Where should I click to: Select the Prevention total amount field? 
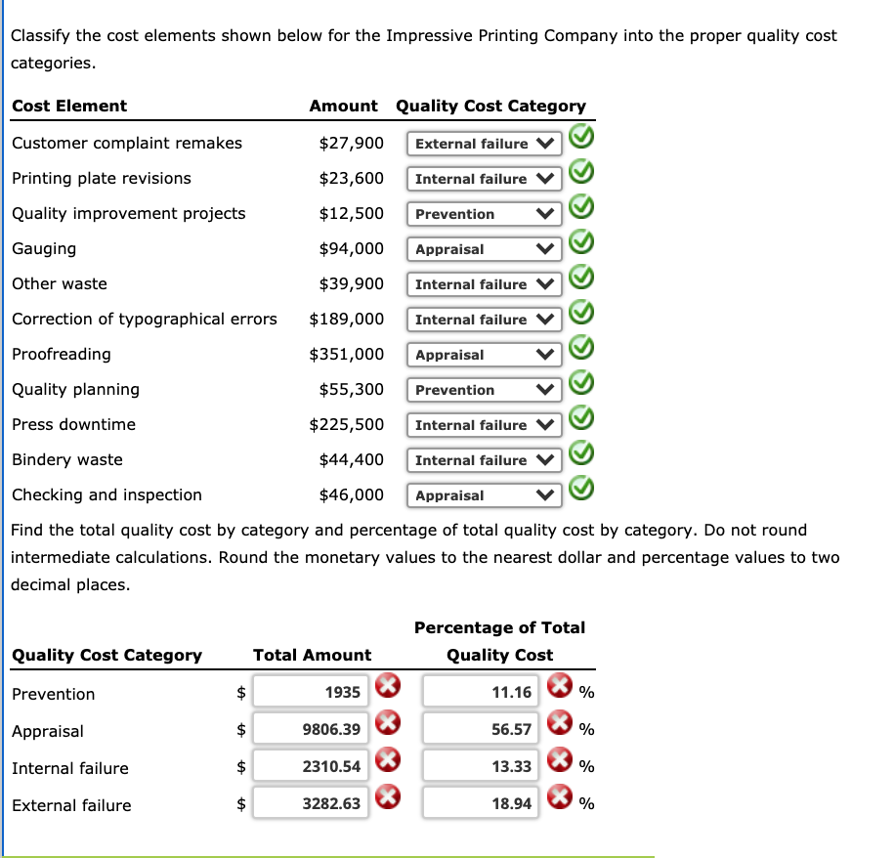pyautogui.click(x=310, y=692)
